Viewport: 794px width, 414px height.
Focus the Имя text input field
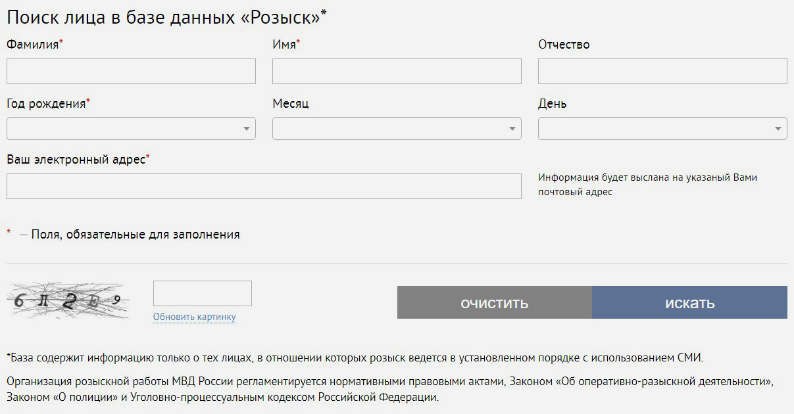[x=397, y=71]
